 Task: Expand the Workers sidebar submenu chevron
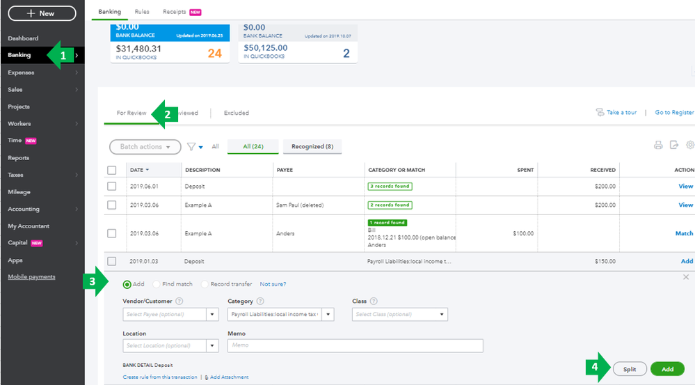[x=77, y=124]
